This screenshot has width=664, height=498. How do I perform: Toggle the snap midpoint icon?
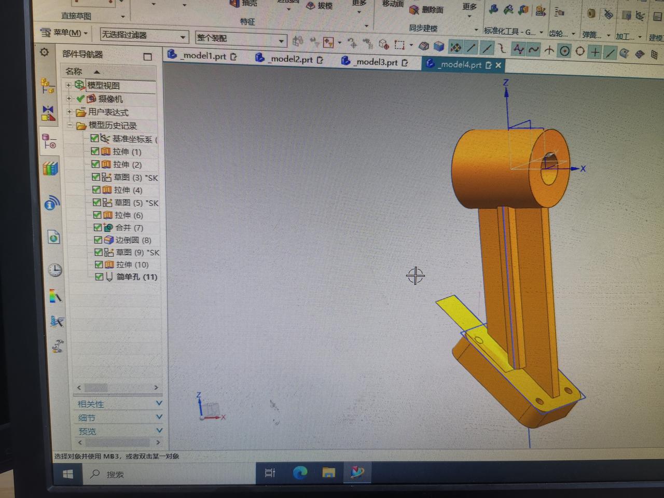pos(487,49)
